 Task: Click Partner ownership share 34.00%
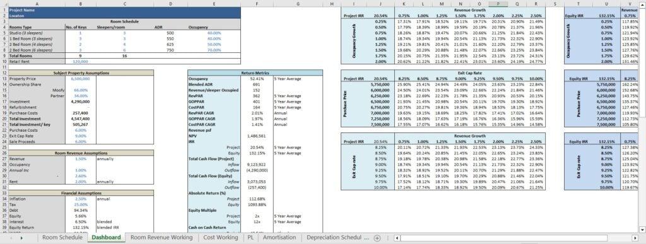pos(80,95)
